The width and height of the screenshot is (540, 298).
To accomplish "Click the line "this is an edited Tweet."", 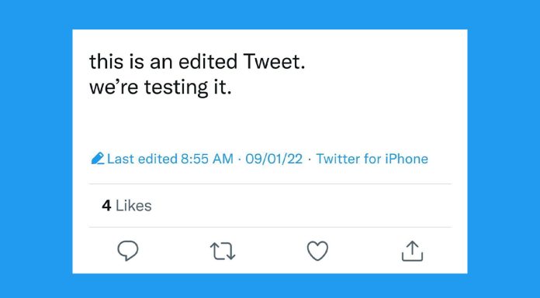I will click(x=197, y=62).
